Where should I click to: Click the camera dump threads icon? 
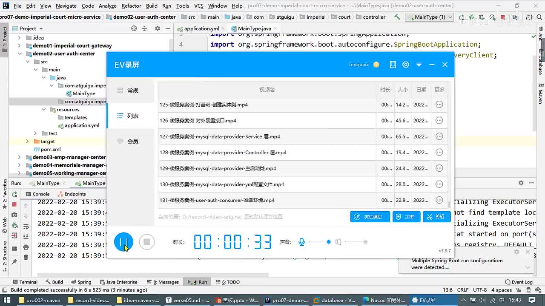[x=14, y=215]
